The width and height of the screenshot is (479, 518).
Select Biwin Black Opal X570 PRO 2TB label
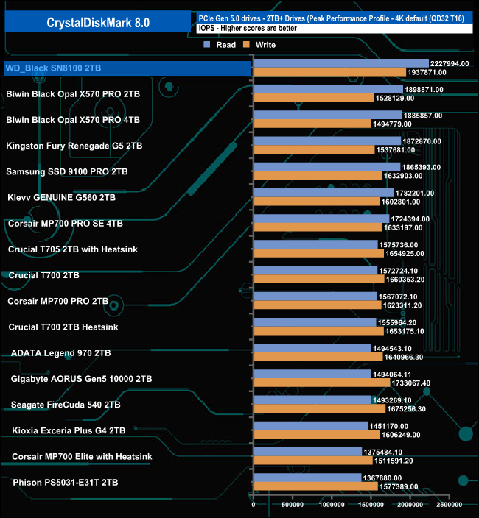click(x=73, y=94)
